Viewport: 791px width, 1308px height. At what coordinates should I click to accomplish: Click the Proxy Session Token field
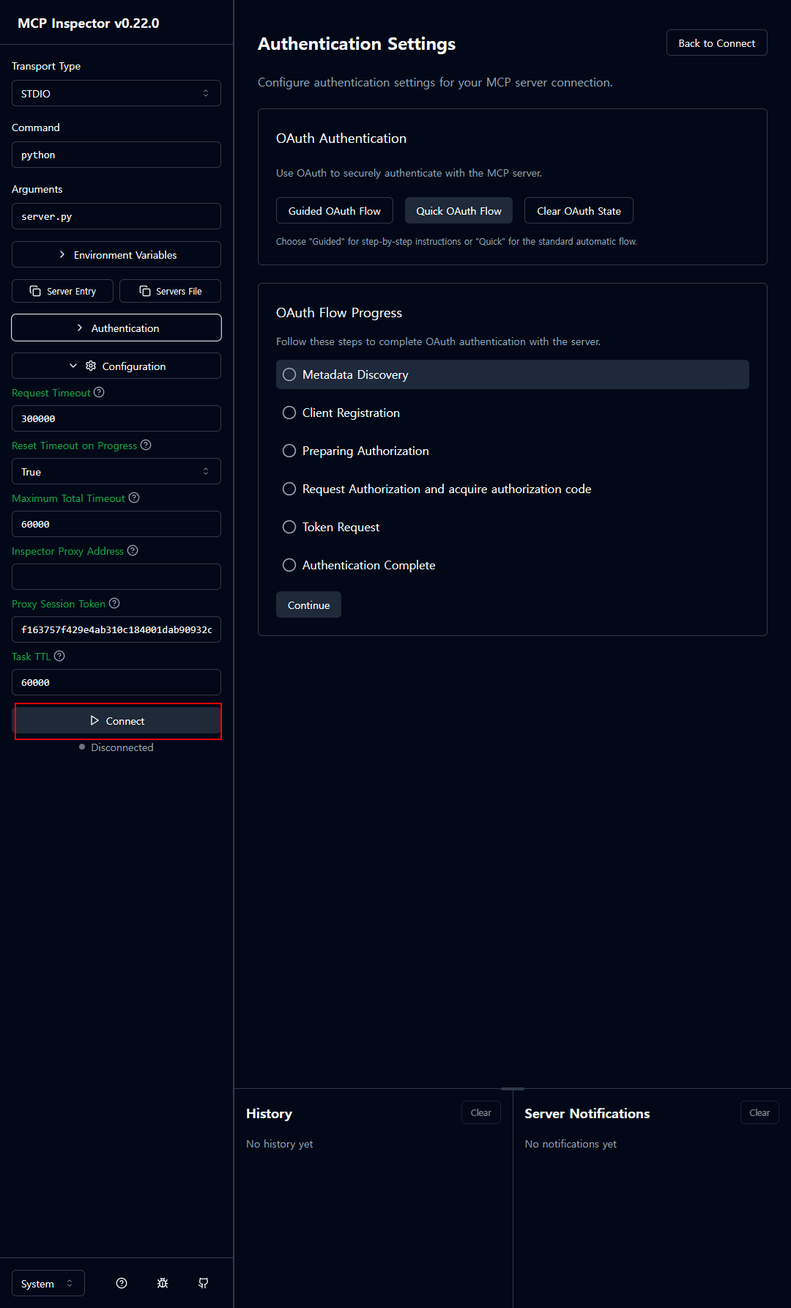(116, 629)
